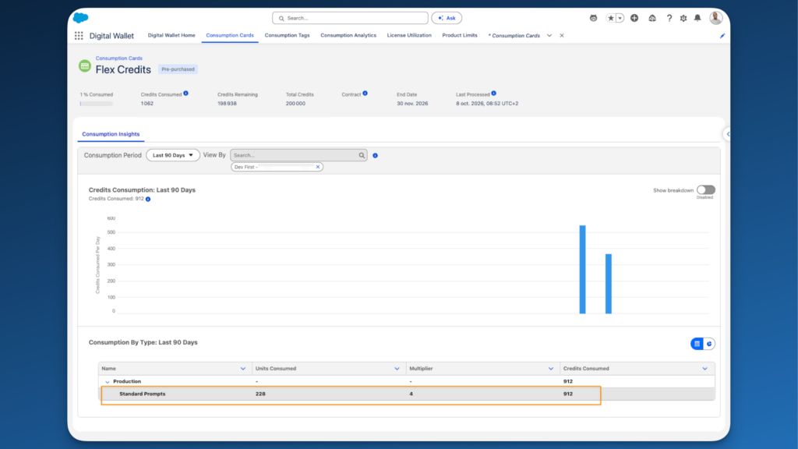Open the Last 90 Days period dropdown

click(172, 155)
